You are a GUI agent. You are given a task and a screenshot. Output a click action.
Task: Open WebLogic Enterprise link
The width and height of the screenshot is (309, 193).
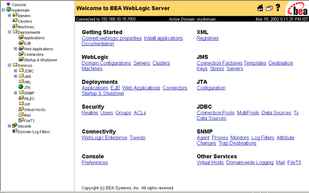pos(105,138)
